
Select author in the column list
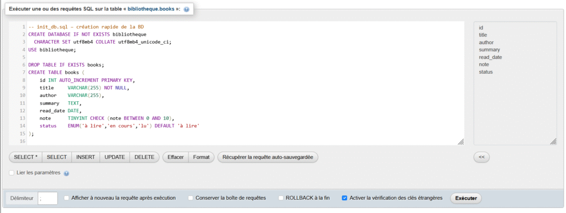point(486,42)
